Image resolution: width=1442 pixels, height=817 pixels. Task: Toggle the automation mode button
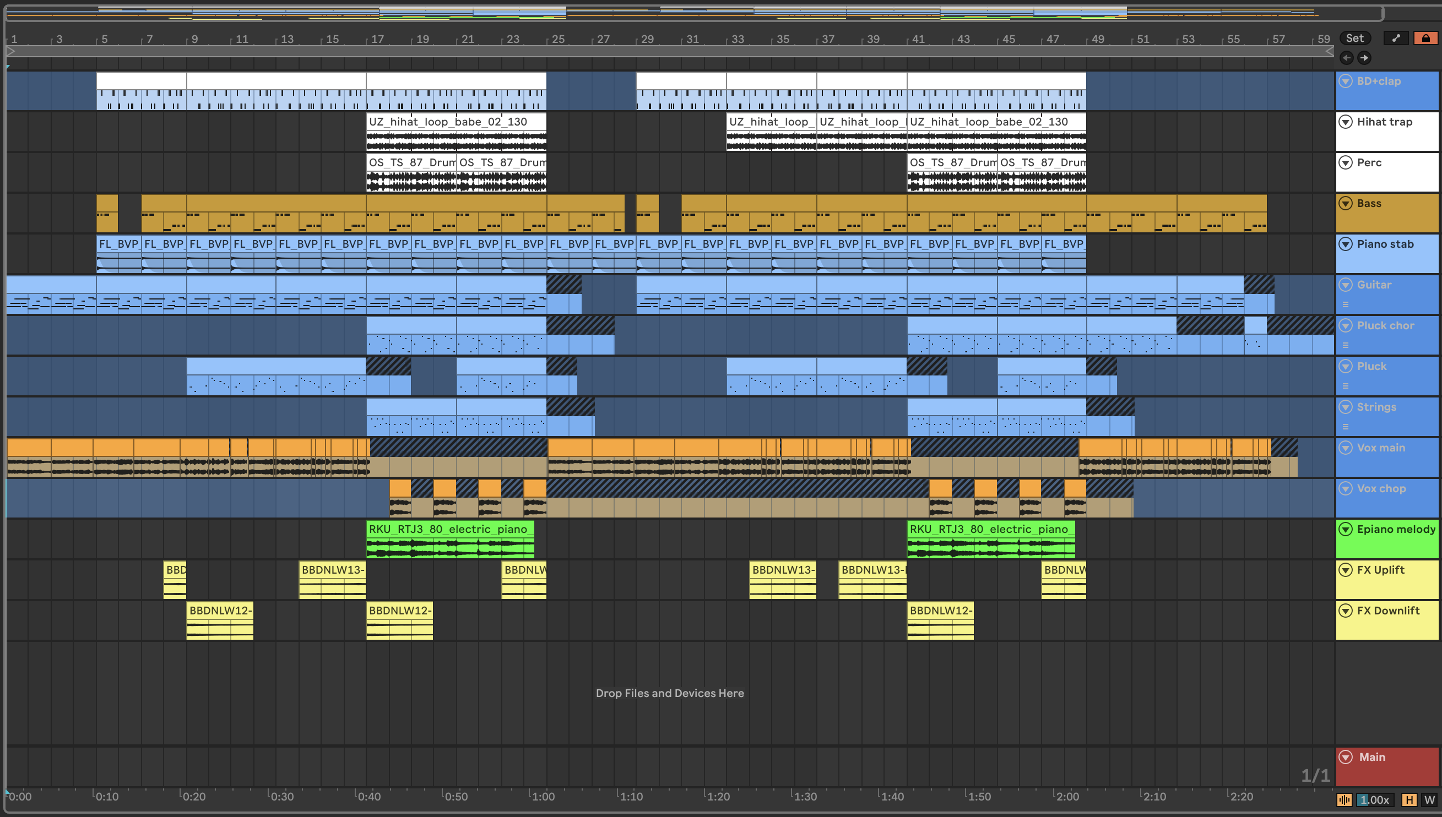pyautogui.click(x=1395, y=38)
